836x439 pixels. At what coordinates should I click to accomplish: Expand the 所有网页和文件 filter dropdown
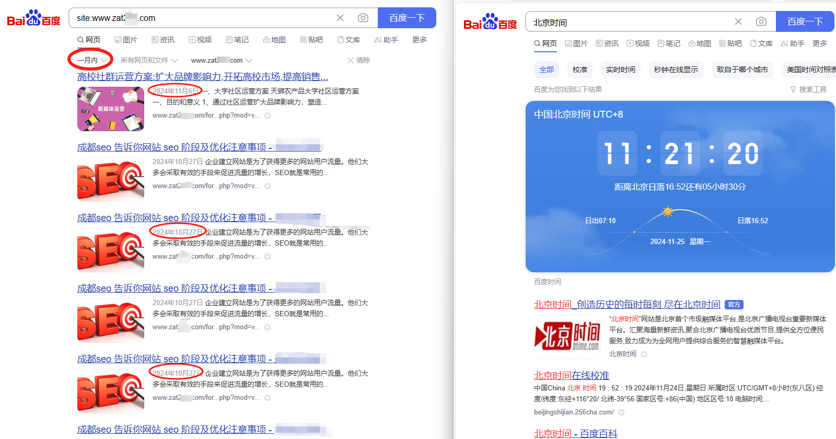point(149,60)
